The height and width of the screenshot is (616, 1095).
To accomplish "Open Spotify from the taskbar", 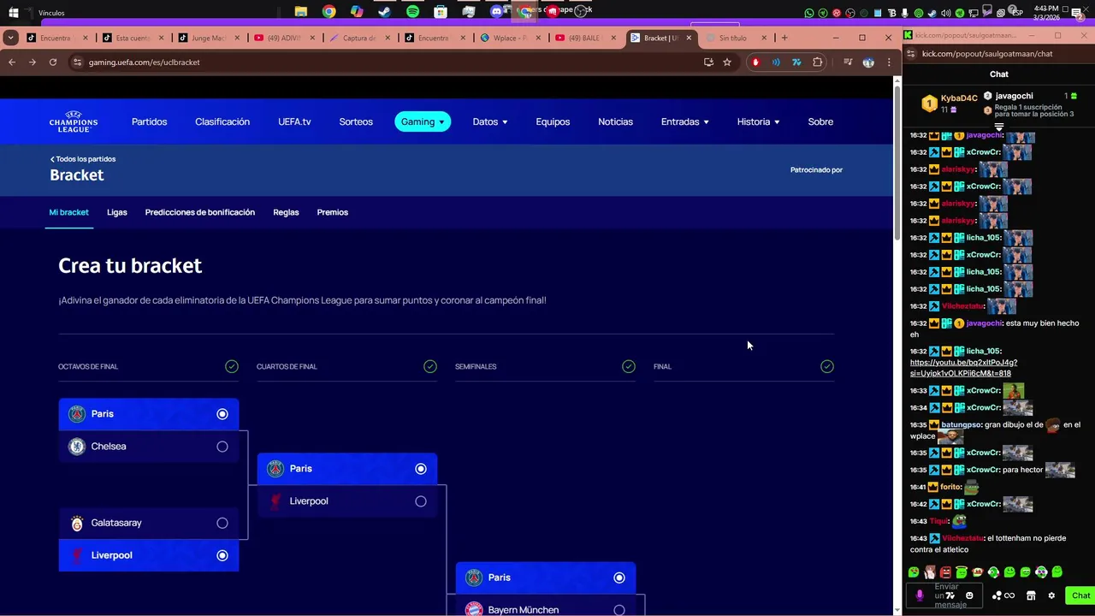I will click(x=412, y=12).
